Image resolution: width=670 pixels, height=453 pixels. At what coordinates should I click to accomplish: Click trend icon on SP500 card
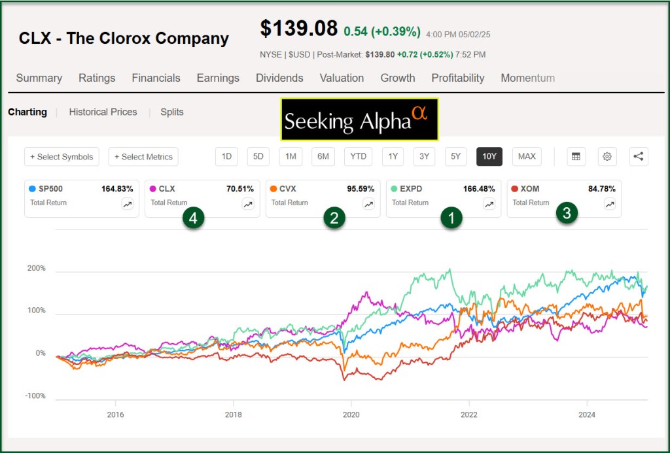(x=128, y=204)
